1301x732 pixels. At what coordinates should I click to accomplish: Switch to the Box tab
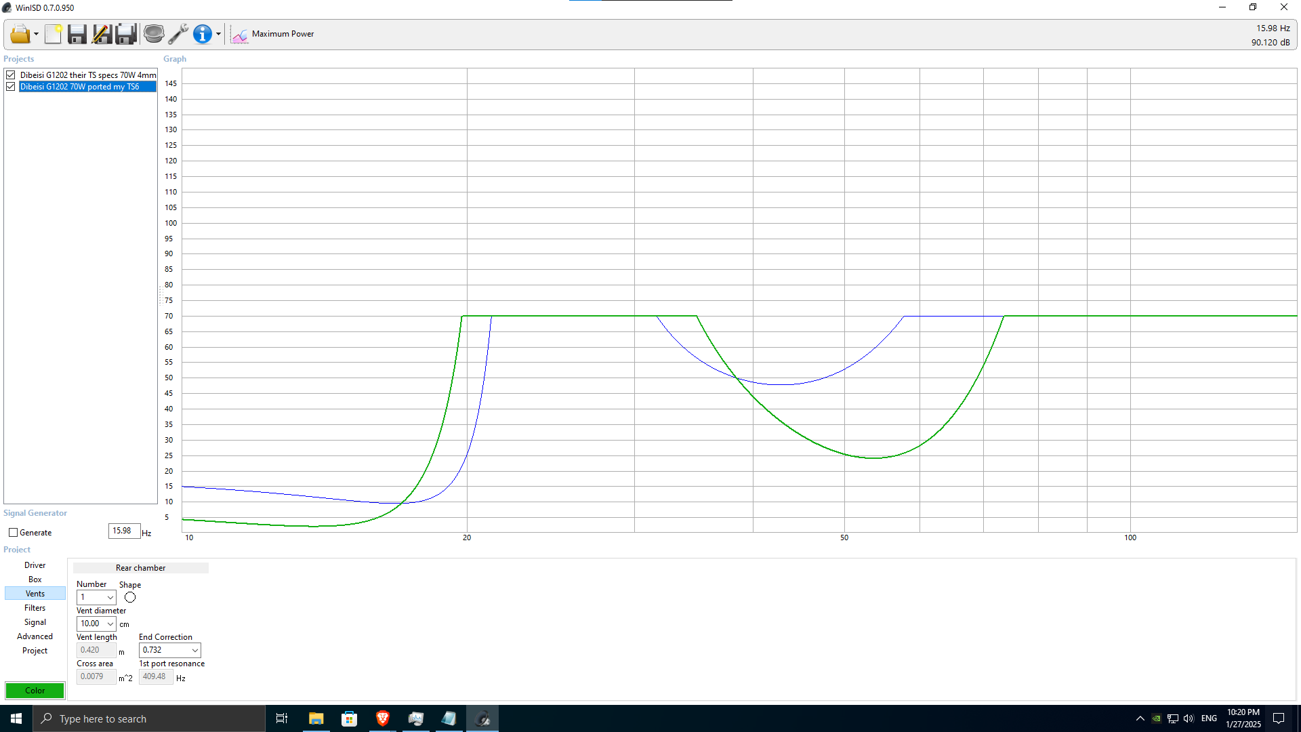[35, 579]
